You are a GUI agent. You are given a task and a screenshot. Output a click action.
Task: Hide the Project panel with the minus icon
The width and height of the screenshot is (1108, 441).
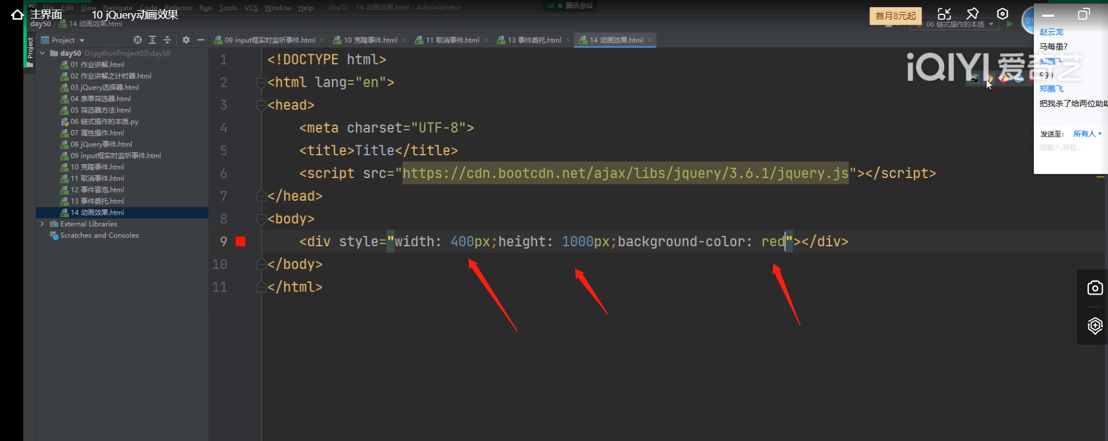(201, 40)
